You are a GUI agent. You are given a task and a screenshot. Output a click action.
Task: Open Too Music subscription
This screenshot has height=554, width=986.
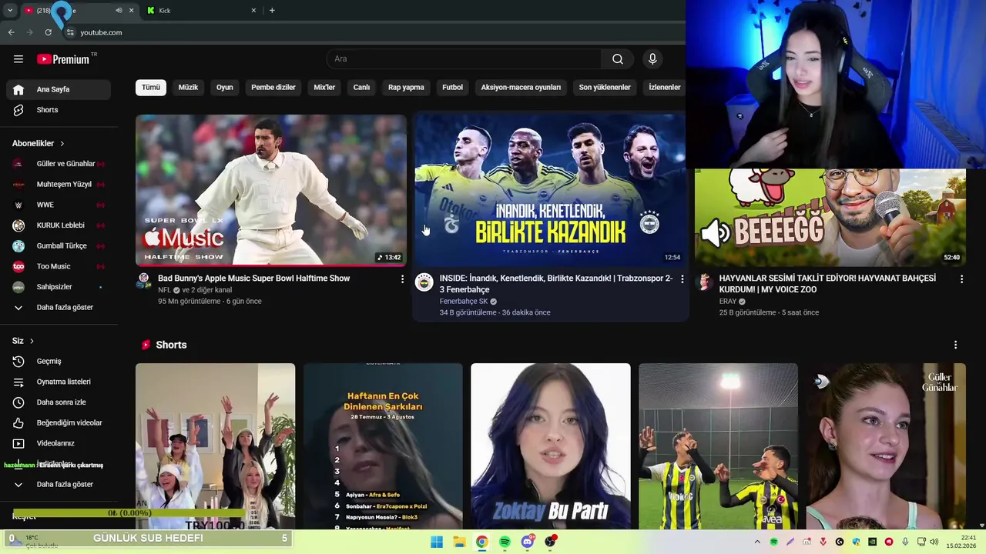click(59, 266)
